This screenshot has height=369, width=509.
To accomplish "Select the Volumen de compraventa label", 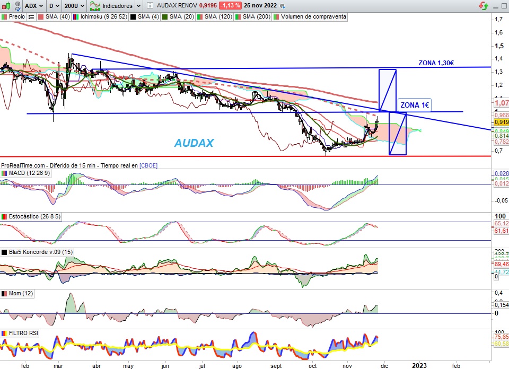I will (x=313, y=17).
